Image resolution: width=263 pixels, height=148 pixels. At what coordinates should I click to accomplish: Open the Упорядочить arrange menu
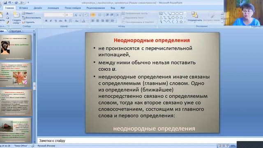tap(194, 17)
